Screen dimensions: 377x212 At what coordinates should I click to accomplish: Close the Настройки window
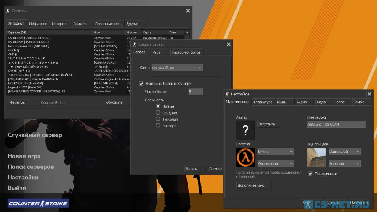pos(369,94)
